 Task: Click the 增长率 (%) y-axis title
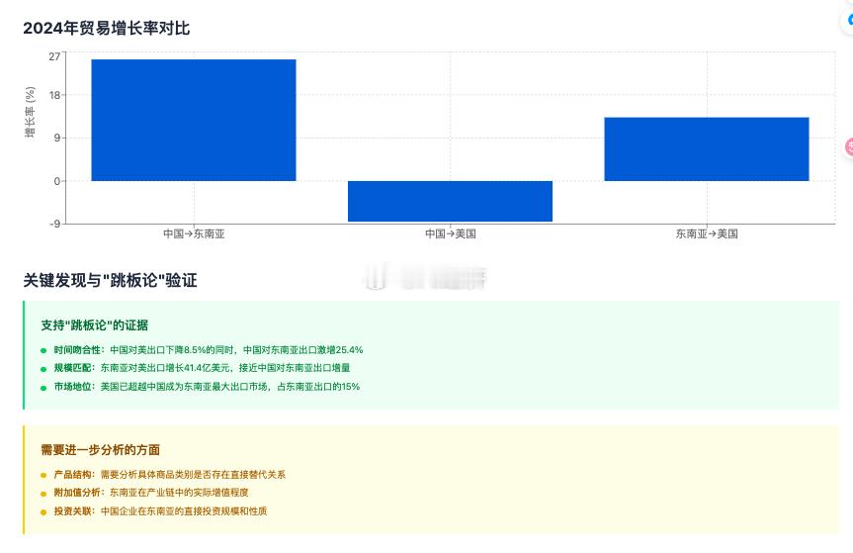(x=30, y=112)
